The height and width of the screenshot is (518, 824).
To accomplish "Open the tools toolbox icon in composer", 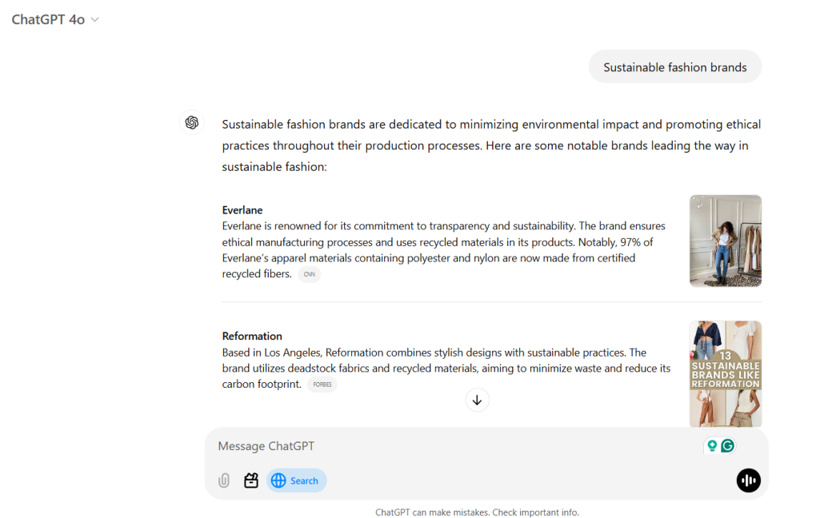I will click(251, 480).
